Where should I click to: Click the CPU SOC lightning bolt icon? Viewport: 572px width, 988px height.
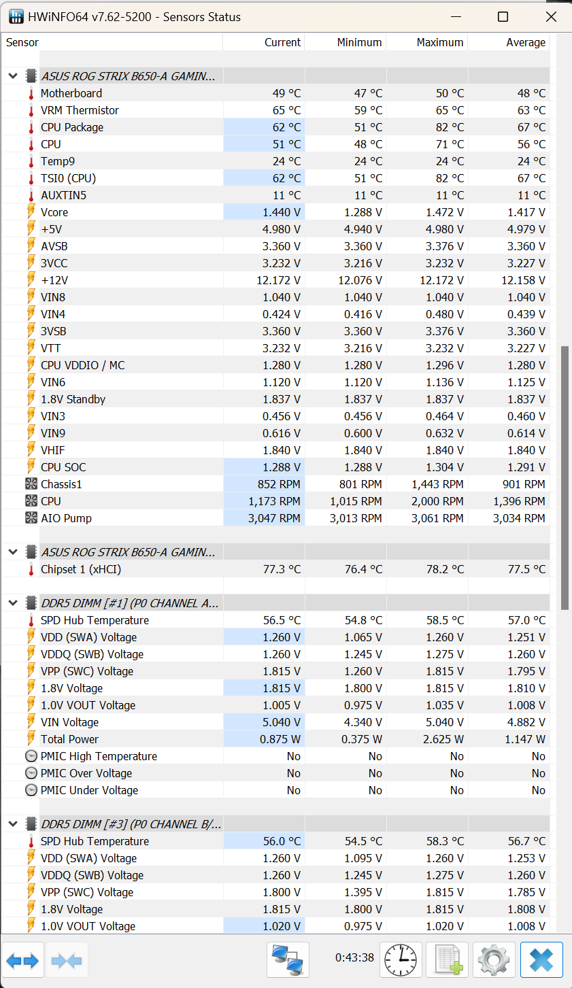pos(31,467)
